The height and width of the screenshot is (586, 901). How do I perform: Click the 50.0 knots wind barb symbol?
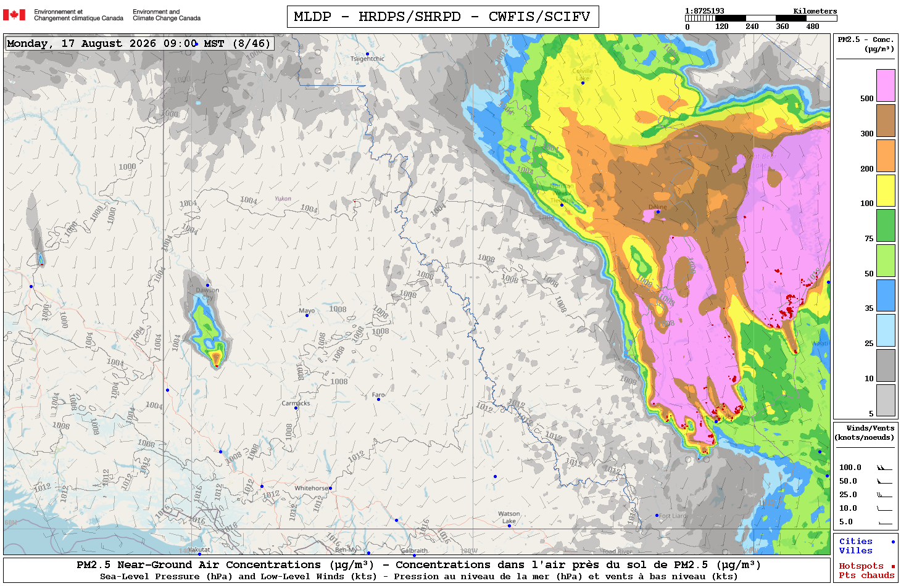884,481
